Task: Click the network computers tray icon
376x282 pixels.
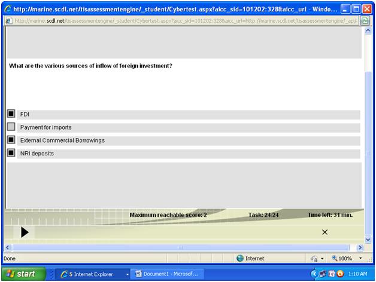Action: click(323, 274)
